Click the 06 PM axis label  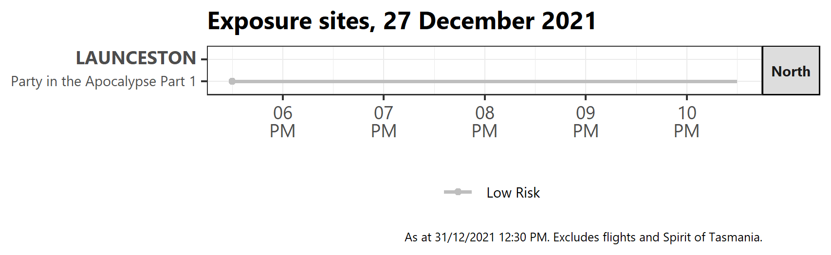click(283, 122)
